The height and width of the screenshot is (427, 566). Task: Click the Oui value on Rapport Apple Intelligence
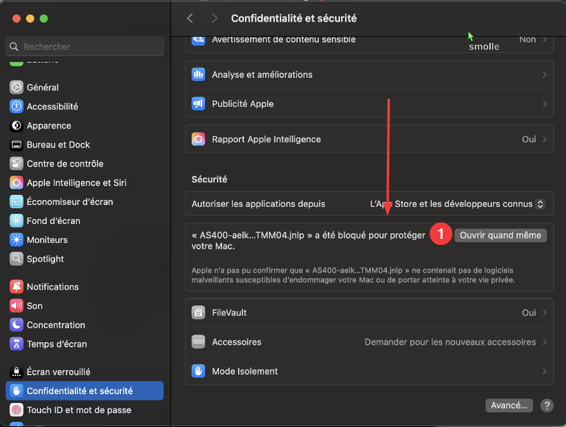529,139
